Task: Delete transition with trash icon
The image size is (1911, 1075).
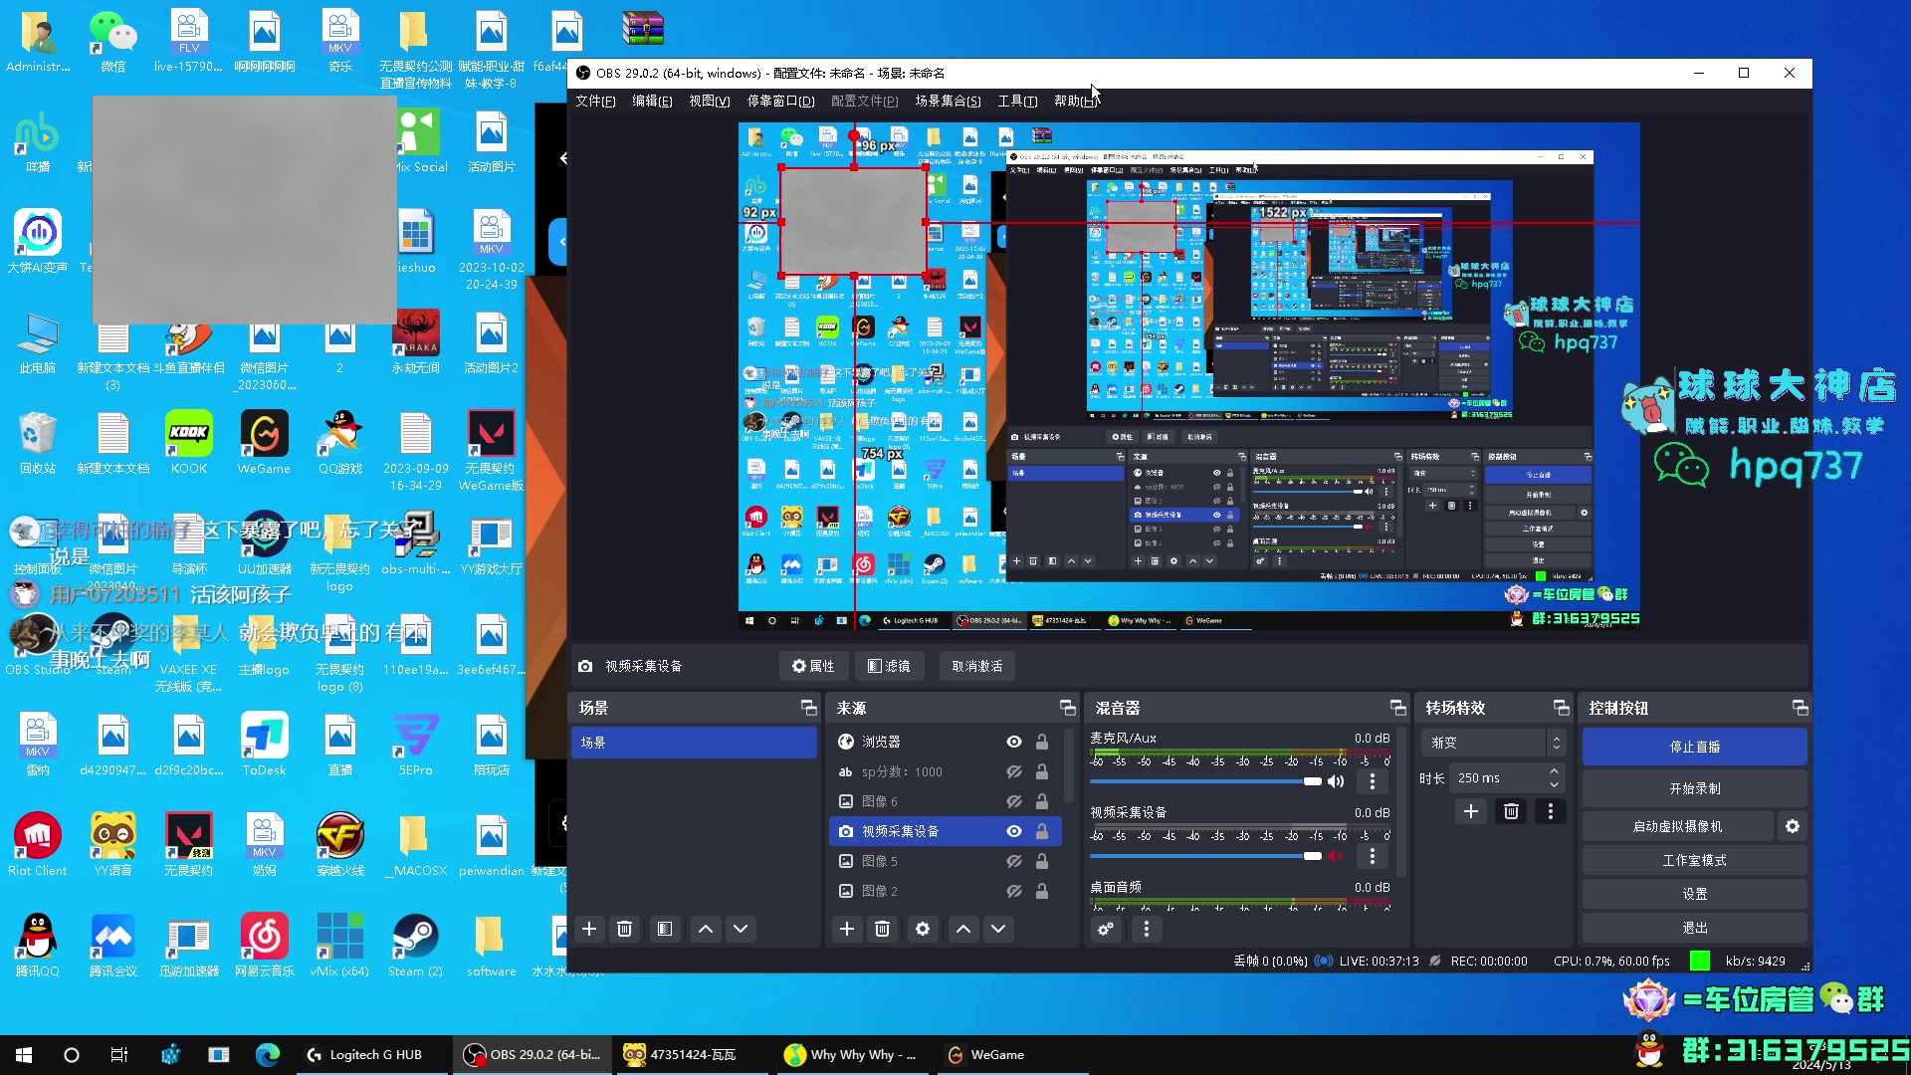Action: (1511, 811)
